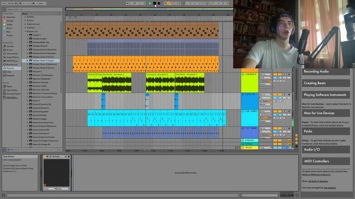Select the Master track header
The width and height of the screenshot is (355, 199).
point(250,148)
